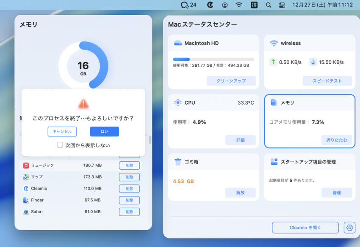Click the Wi-Fi icon on the wireless panel
360x247 pixels.
click(274, 43)
